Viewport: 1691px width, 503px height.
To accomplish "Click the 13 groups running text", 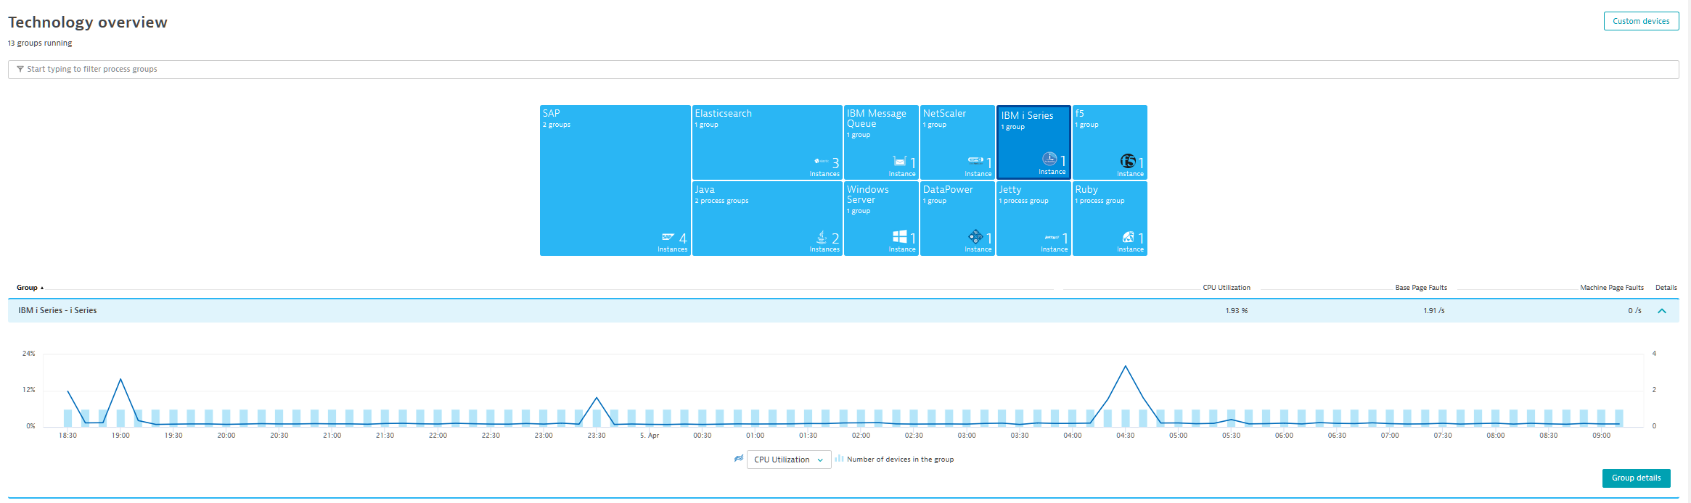I will 40,43.
